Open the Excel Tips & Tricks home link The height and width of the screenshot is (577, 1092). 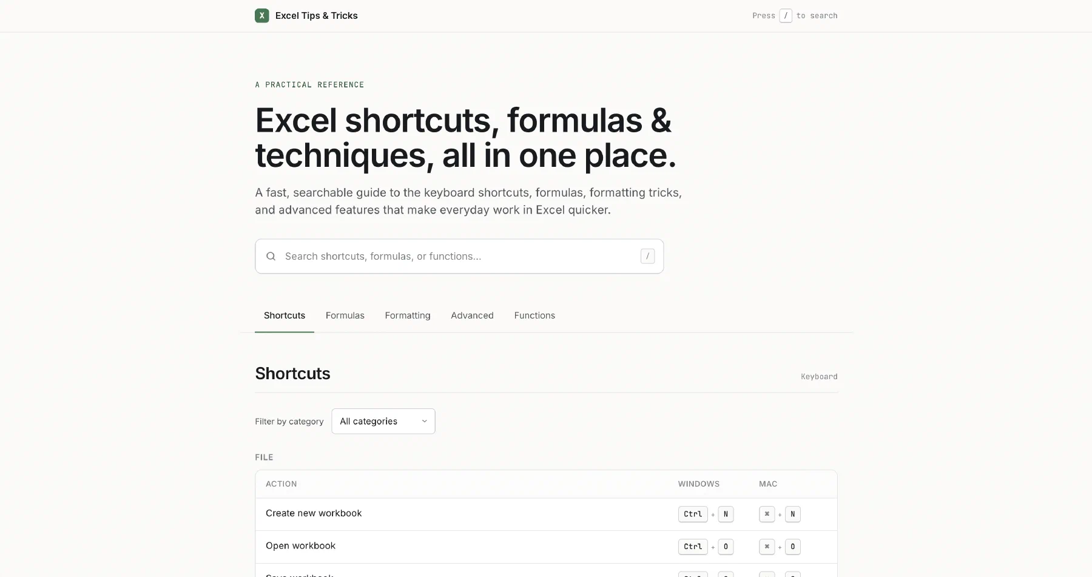[306, 16]
